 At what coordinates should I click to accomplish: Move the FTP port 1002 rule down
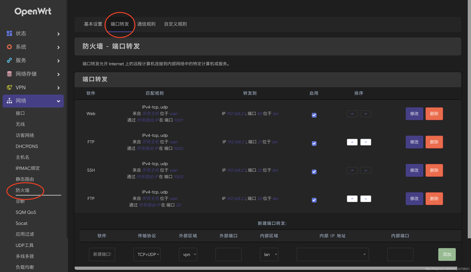365,142
